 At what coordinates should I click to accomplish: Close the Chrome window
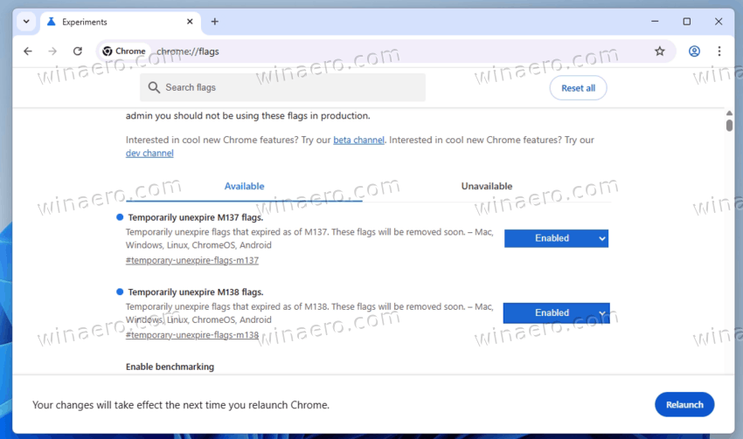(x=719, y=21)
